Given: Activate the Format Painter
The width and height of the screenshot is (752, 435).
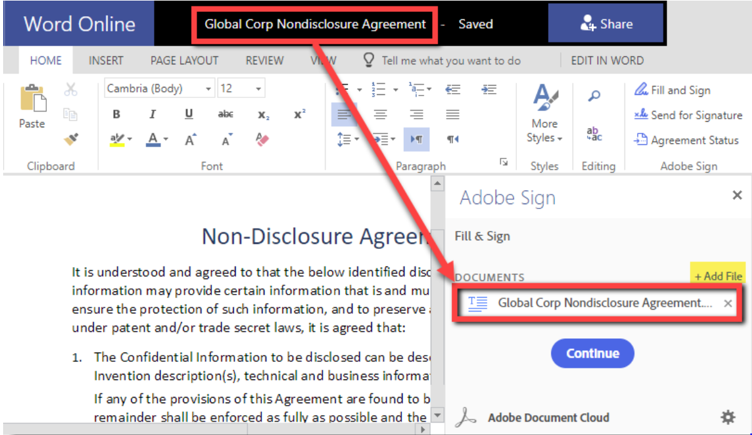Looking at the screenshot, I should (x=71, y=139).
